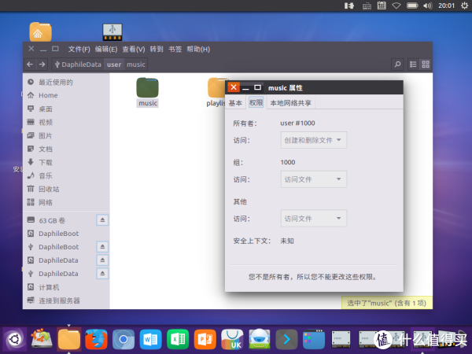
Task: Open the 查看(V) menu
Action: (x=134, y=49)
